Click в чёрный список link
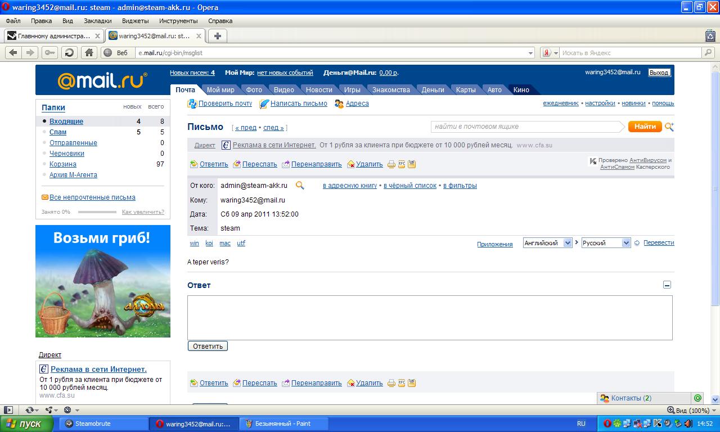This screenshot has height=432, width=720. tap(410, 186)
